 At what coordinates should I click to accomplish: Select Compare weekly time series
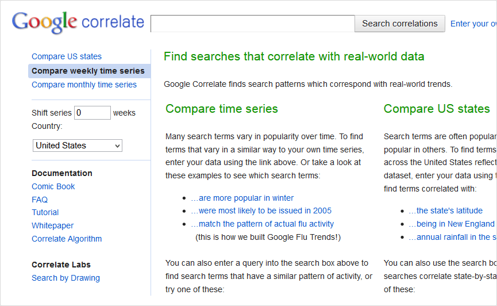click(x=90, y=71)
